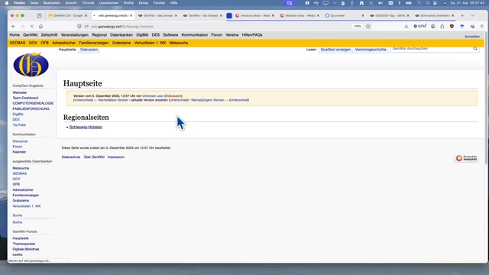Open the Chronik menu in macOS menu bar
This screenshot has height=275, width=489.
coord(88,3)
